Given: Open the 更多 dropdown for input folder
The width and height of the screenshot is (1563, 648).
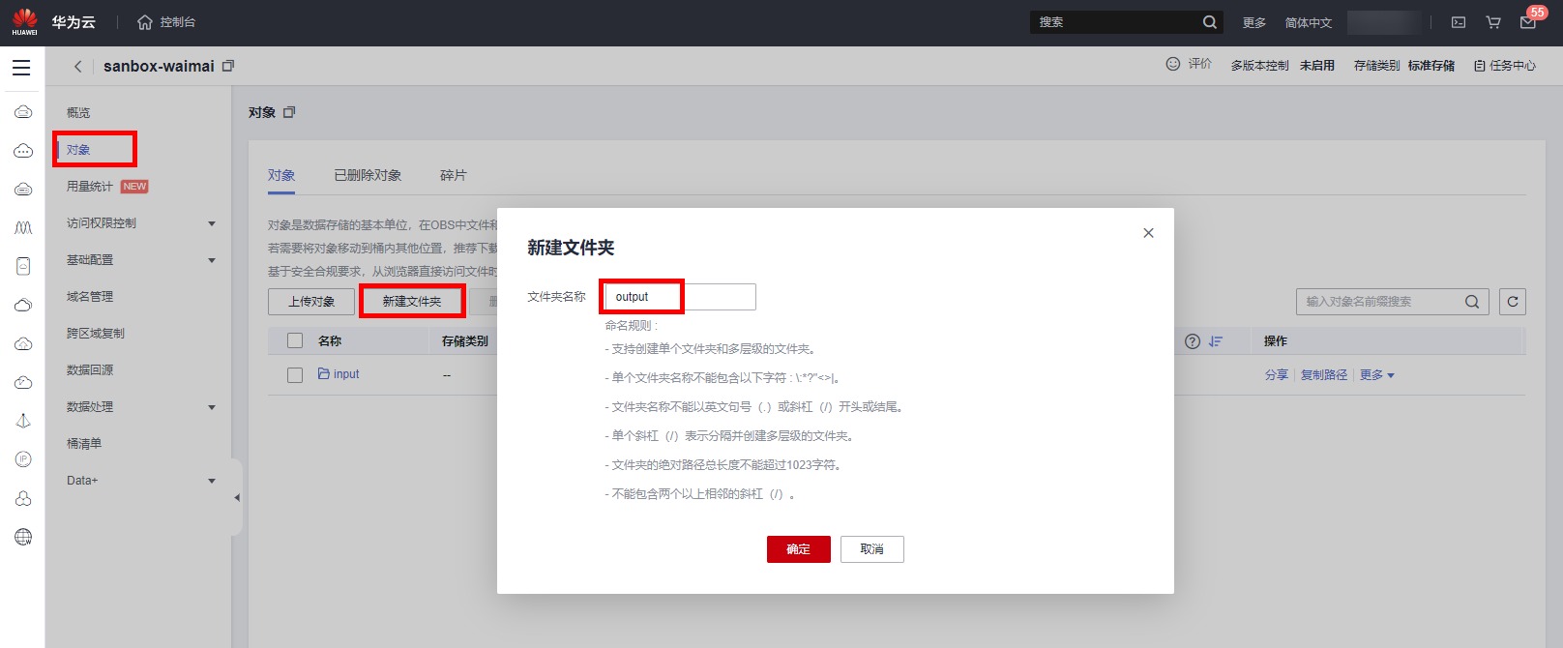Looking at the screenshot, I should 1376,375.
